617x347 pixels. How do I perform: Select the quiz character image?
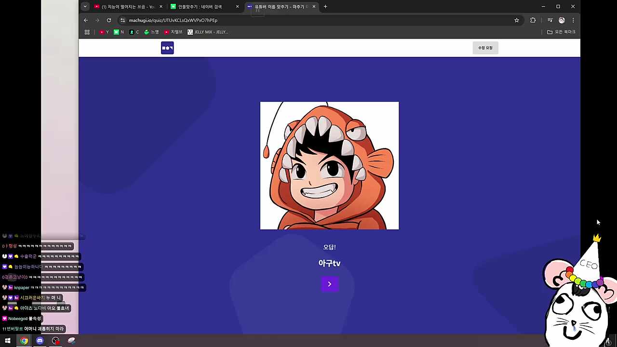tap(330, 165)
